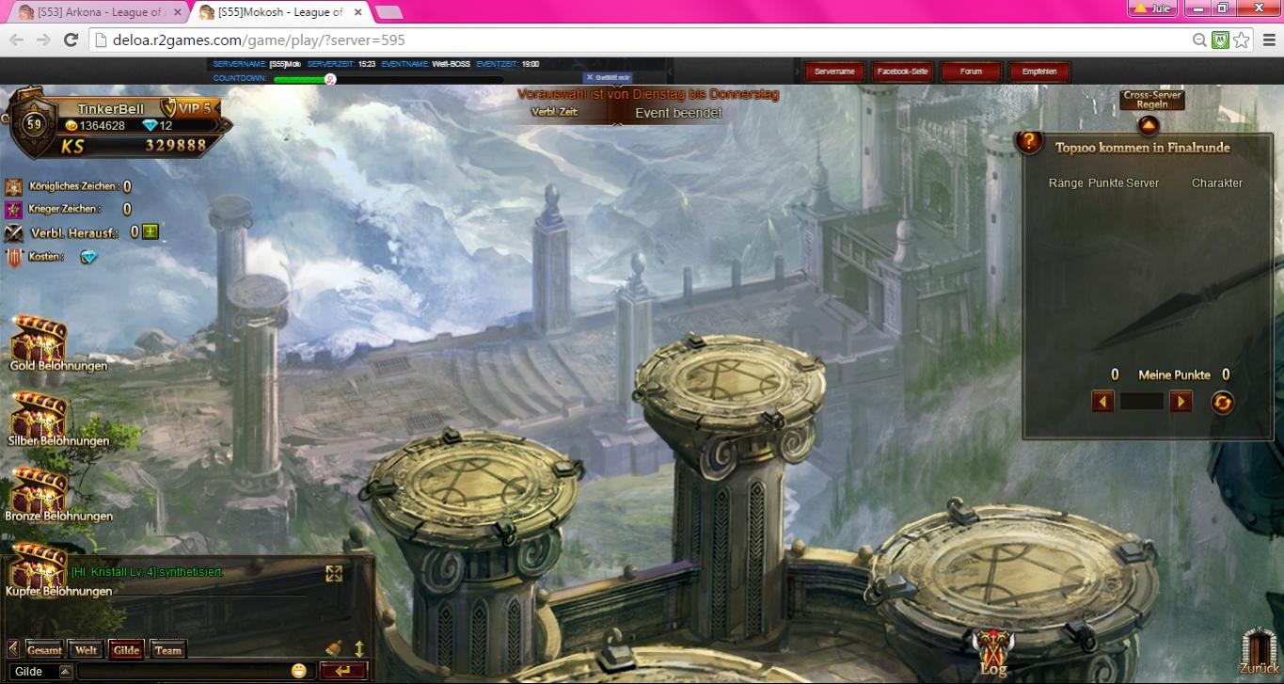Screen dimensions: 1284x684
Task: Switch to the Team chat tab
Action: pyautogui.click(x=168, y=650)
